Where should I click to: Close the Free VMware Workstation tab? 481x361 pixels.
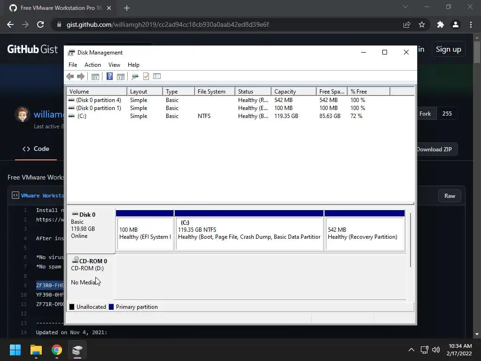pos(109,8)
